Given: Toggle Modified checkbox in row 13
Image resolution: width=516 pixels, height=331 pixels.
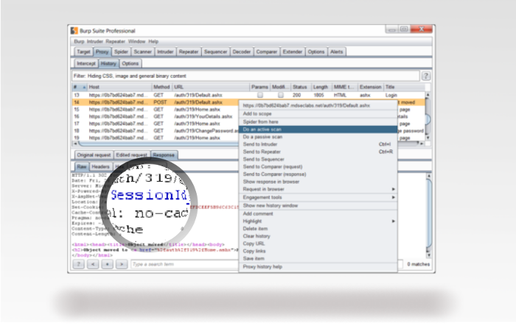Looking at the screenshot, I should (280, 95).
